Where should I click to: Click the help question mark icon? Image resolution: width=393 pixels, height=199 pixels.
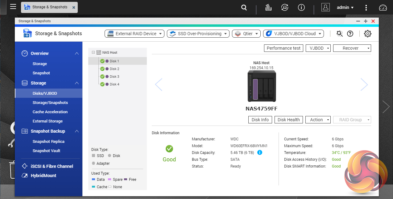tap(350, 34)
